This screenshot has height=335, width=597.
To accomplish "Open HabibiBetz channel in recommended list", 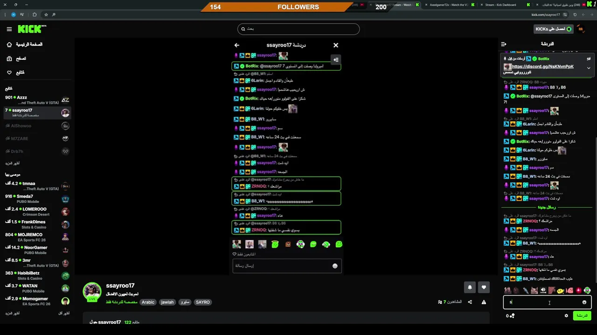I will tap(37, 275).
